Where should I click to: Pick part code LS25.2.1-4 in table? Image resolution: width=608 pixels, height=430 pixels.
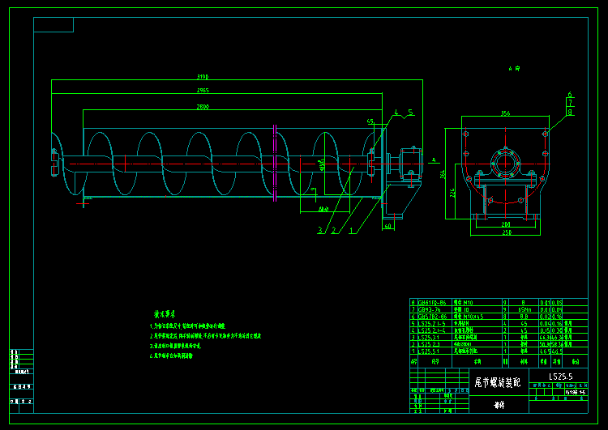click(432, 330)
